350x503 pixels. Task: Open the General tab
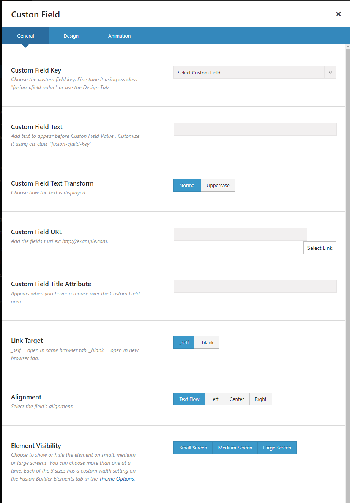pyautogui.click(x=25, y=35)
